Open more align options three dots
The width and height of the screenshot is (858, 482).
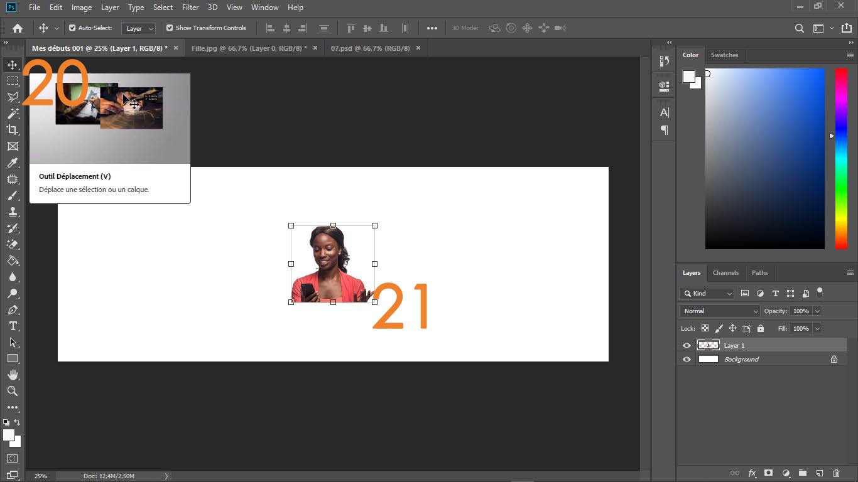(x=432, y=28)
